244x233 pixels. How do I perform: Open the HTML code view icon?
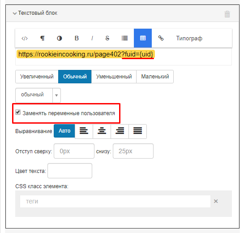(x=25, y=38)
